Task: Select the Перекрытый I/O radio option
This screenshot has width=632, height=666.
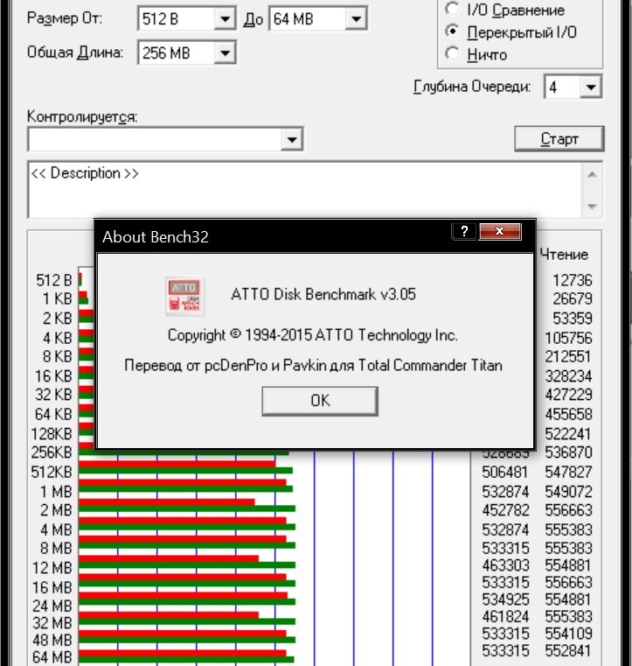Action: point(453,32)
